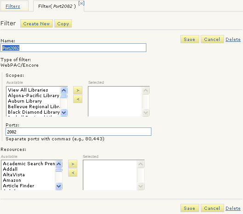Click the bottom Cancel button
The width and height of the screenshot is (243, 214).
click(212, 208)
